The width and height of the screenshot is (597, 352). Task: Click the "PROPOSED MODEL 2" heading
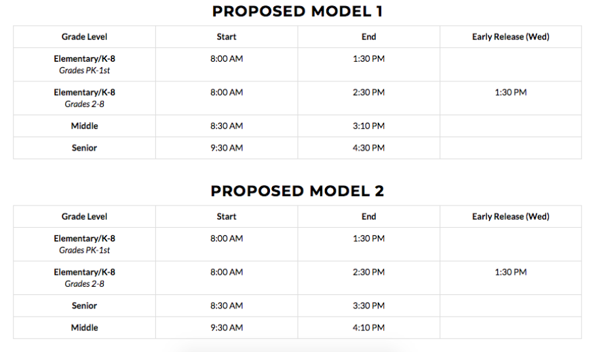[297, 191]
